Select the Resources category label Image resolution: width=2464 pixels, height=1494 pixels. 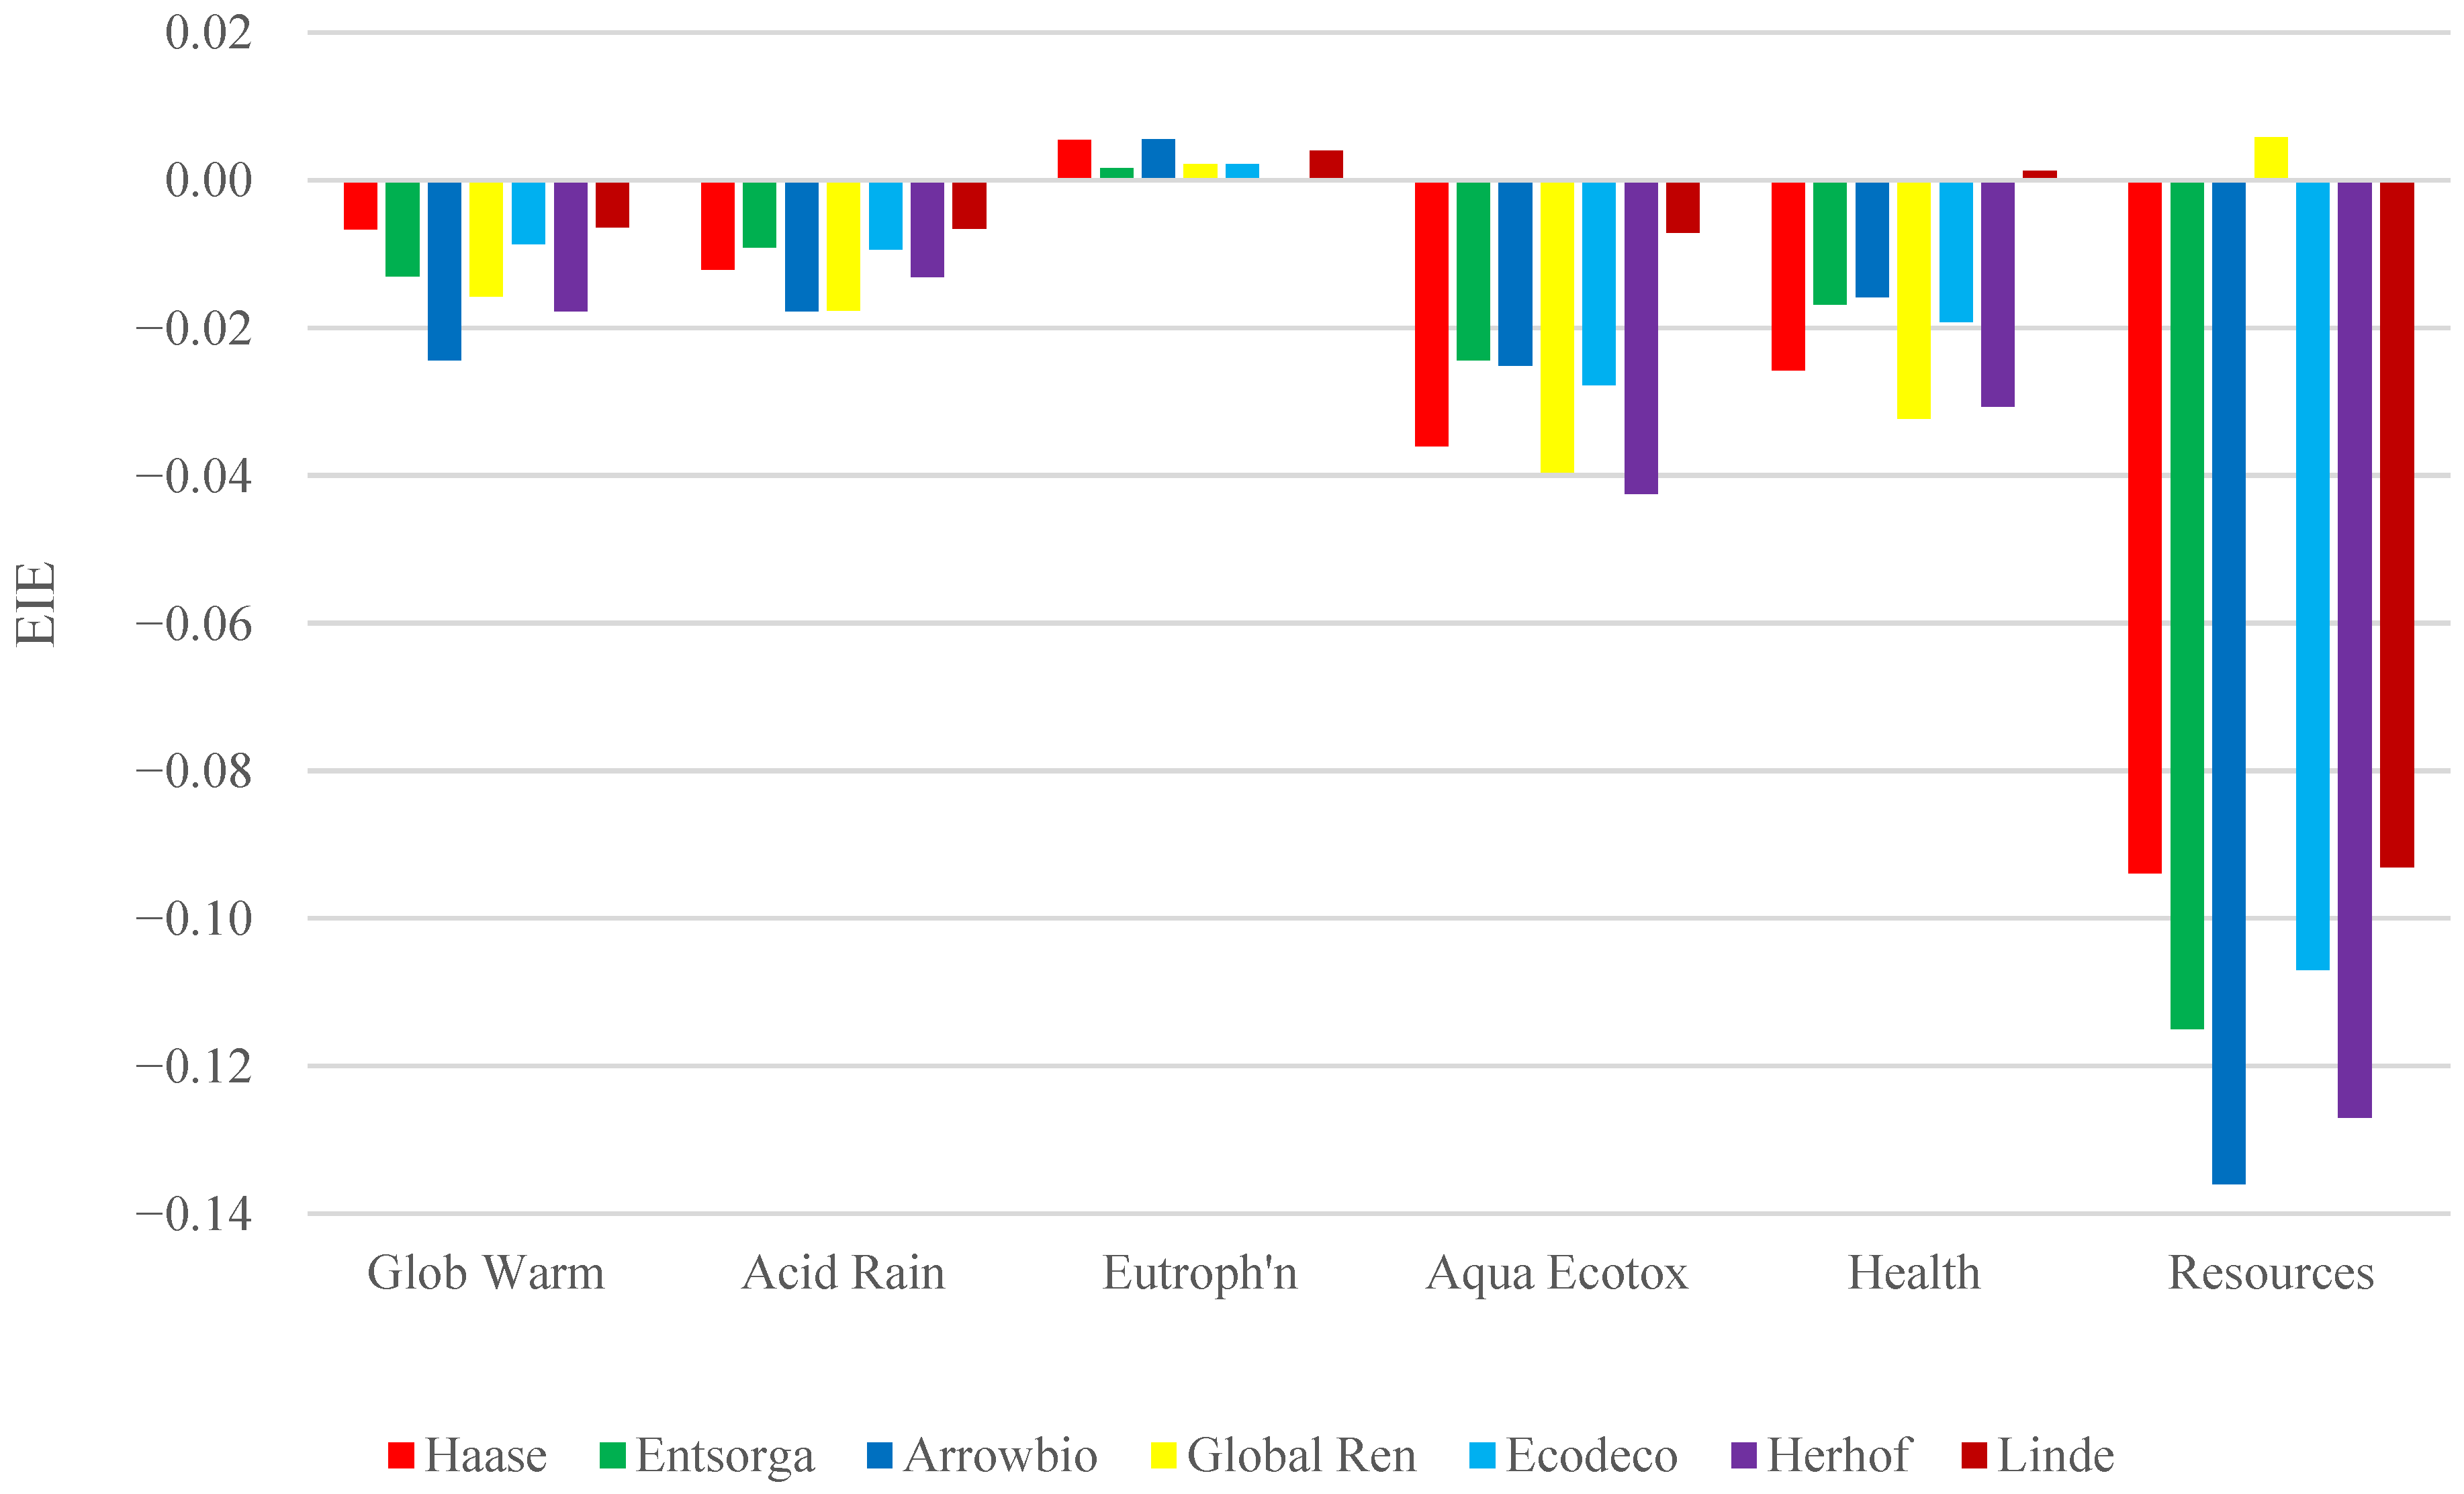2271,1273
